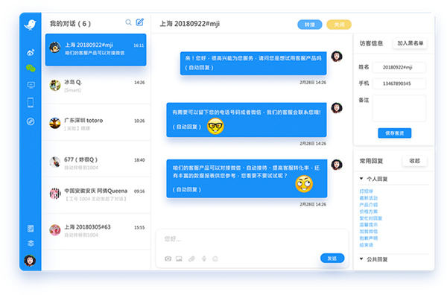The height and width of the screenshot is (295, 447).
Task: Expand the 公共回复 section
Action: (x=361, y=259)
